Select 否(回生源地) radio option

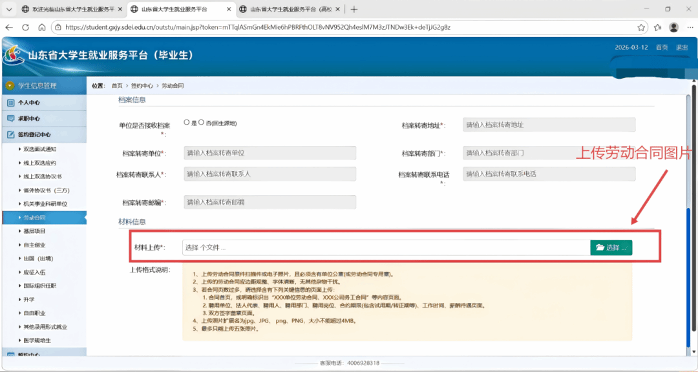(201, 122)
